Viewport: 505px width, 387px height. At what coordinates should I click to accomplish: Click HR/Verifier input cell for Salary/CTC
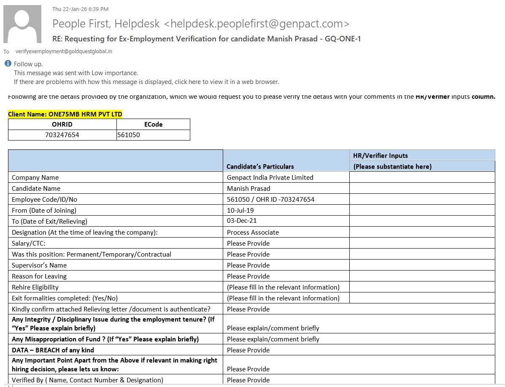click(x=422, y=243)
